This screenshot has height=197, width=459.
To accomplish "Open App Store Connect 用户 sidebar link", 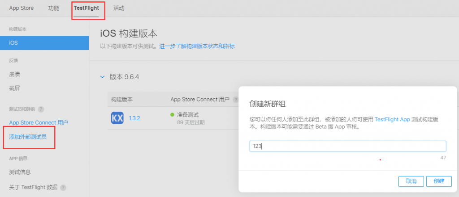I will click(x=39, y=122).
